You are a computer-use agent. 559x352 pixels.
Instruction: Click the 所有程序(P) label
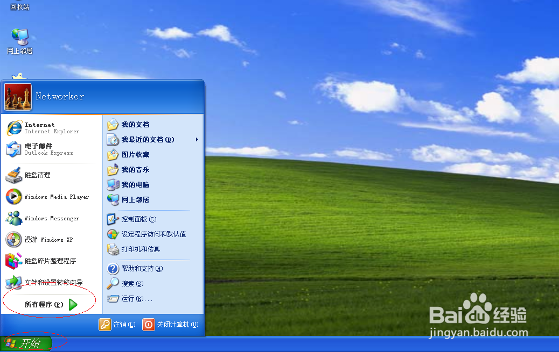click(44, 305)
